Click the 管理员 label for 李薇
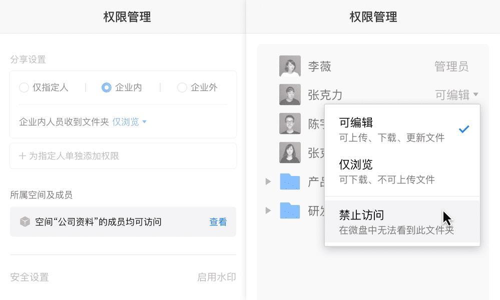Screen dimensions: 500x300 [x=451, y=66]
